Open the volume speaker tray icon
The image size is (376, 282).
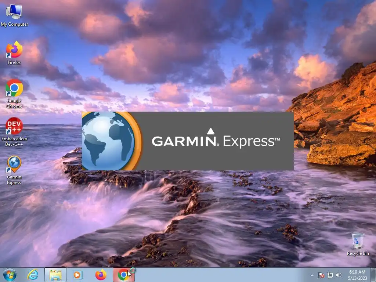[x=339, y=275]
